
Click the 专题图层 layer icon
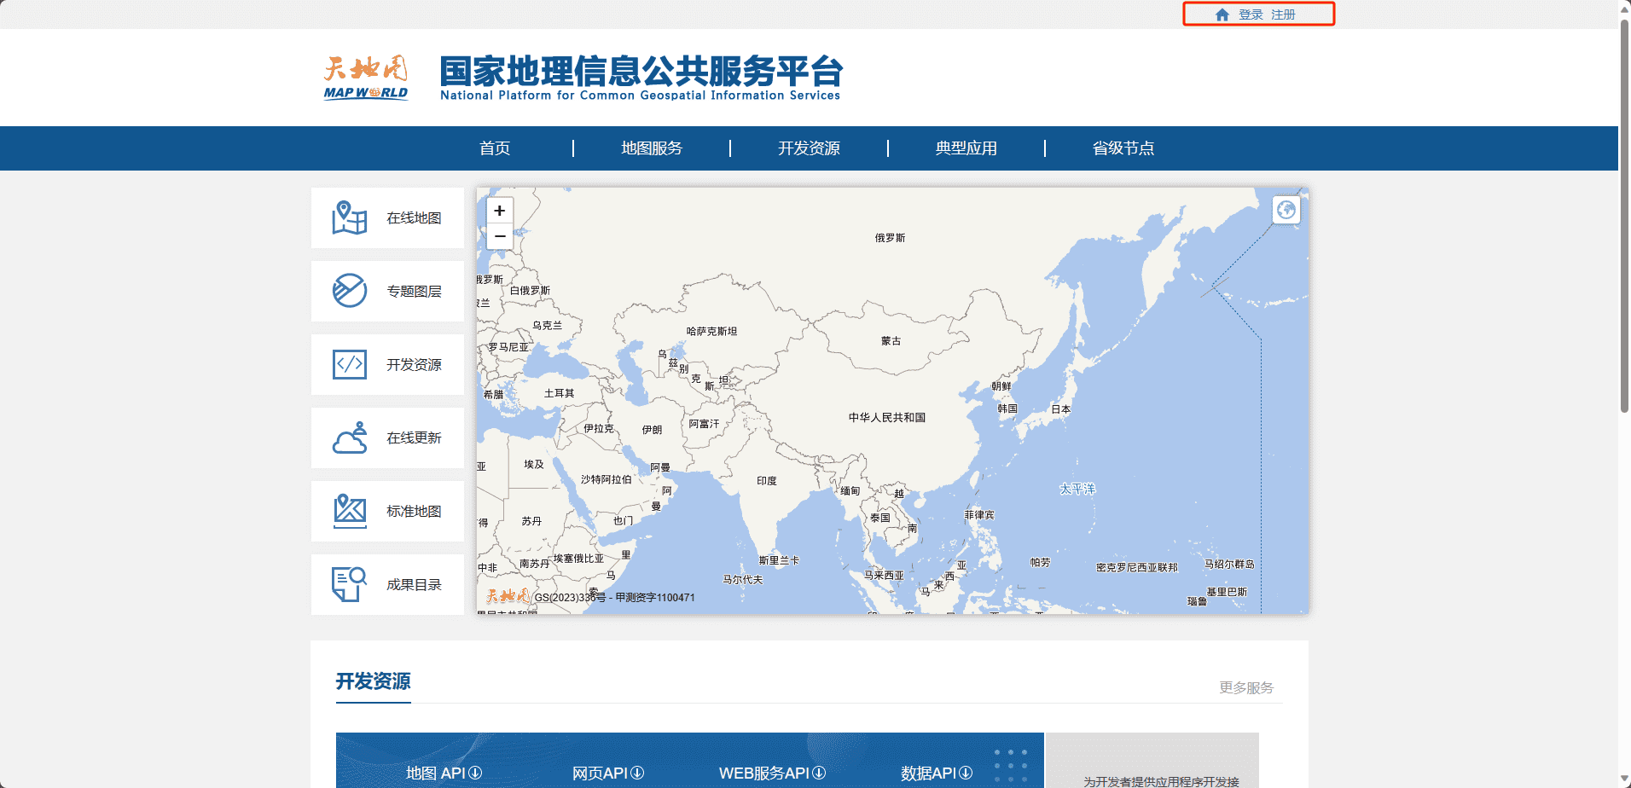click(x=350, y=291)
